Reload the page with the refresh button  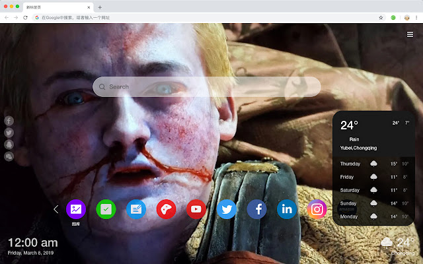coord(25,18)
